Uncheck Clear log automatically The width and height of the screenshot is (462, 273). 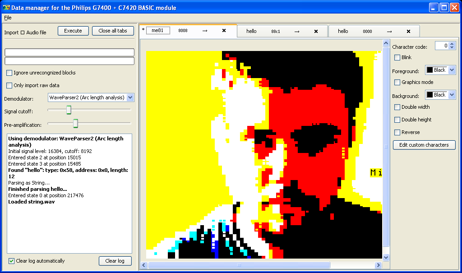(x=11, y=261)
